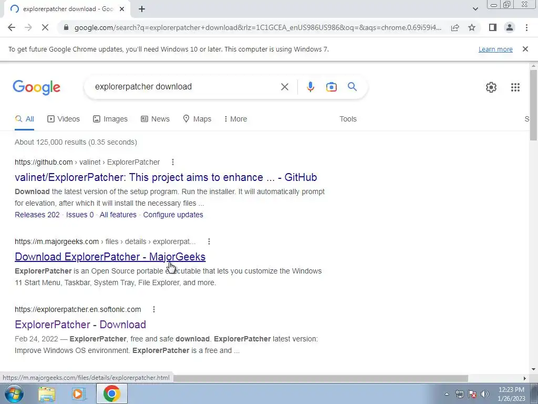Dismiss the Windows 7 update notice
The width and height of the screenshot is (538, 404).
pyautogui.click(x=525, y=49)
